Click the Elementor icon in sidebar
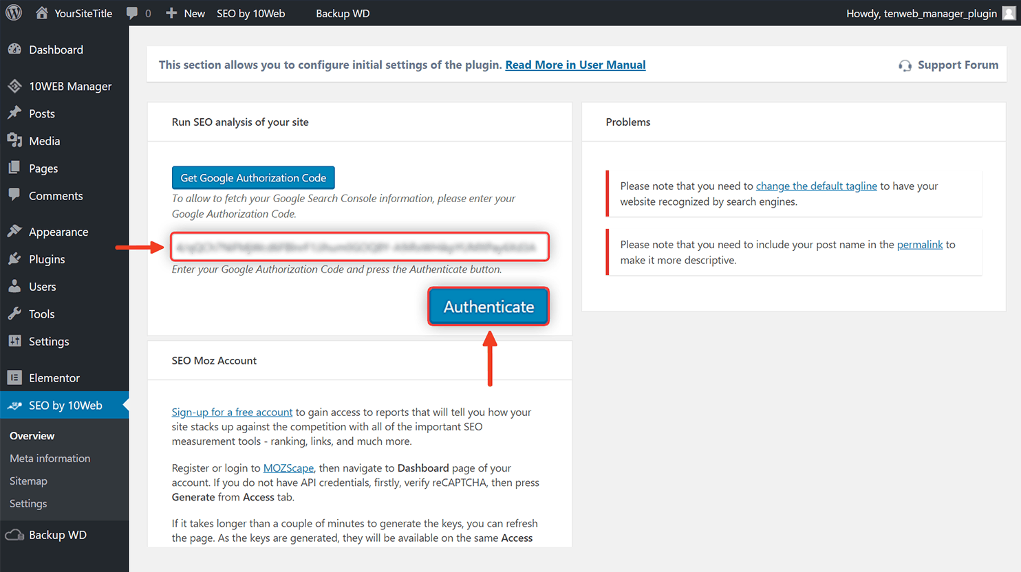This screenshot has height=572, width=1021. [x=14, y=377]
